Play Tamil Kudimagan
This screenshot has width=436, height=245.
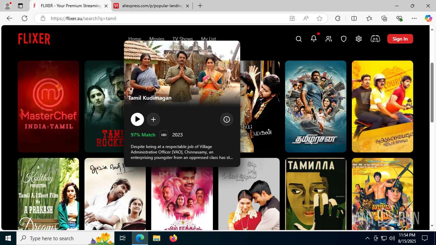click(x=137, y=119)
